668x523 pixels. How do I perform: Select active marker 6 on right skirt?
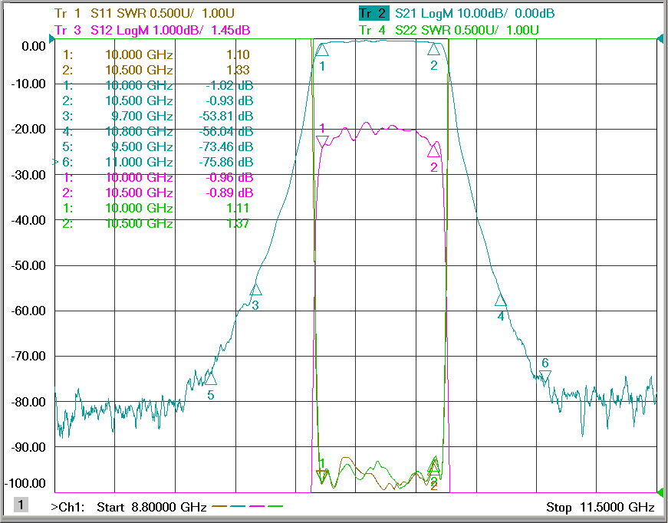[545, 376]
